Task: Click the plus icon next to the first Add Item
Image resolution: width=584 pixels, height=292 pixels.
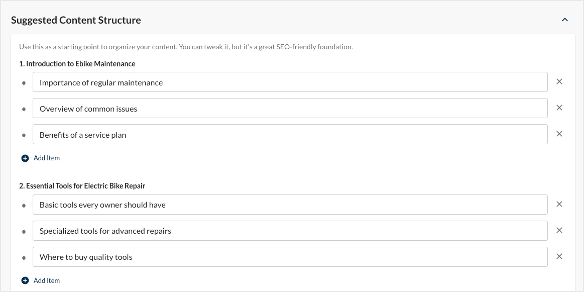Action: (x=25, y=158)
